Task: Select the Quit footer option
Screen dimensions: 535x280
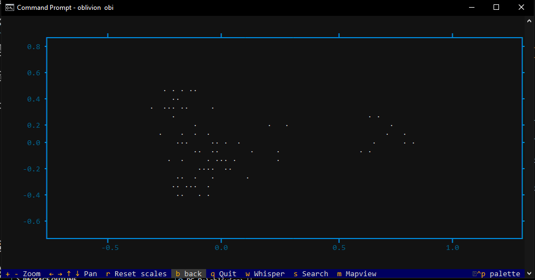Action: pyautogui.click(x=224, y=274)
